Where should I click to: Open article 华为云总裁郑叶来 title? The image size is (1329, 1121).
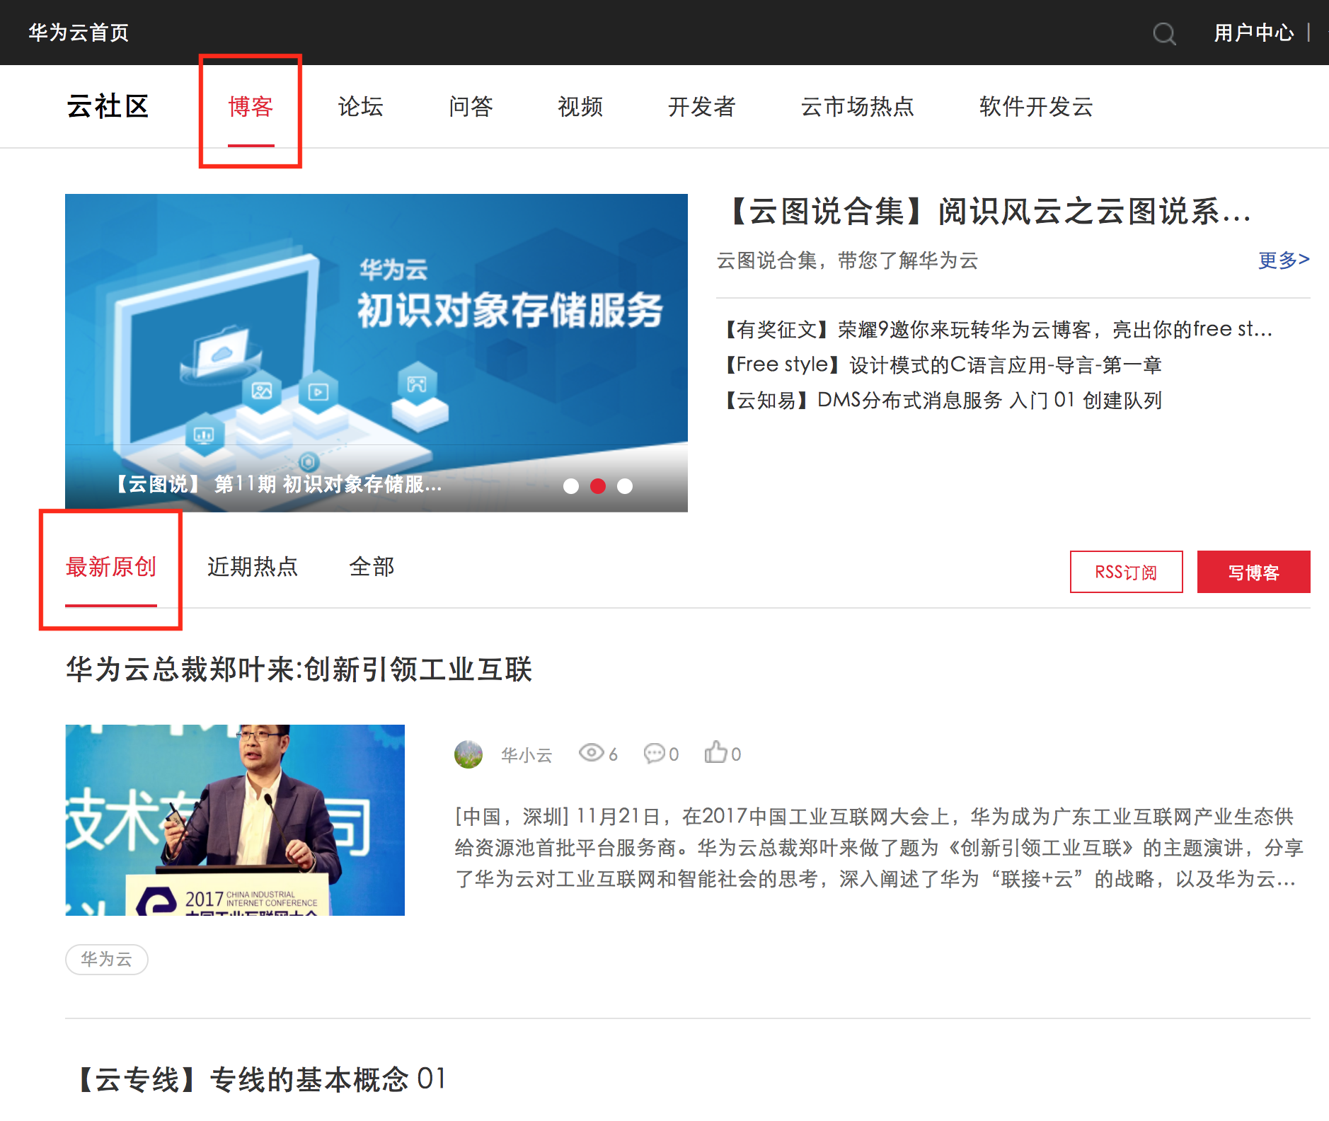299,669
